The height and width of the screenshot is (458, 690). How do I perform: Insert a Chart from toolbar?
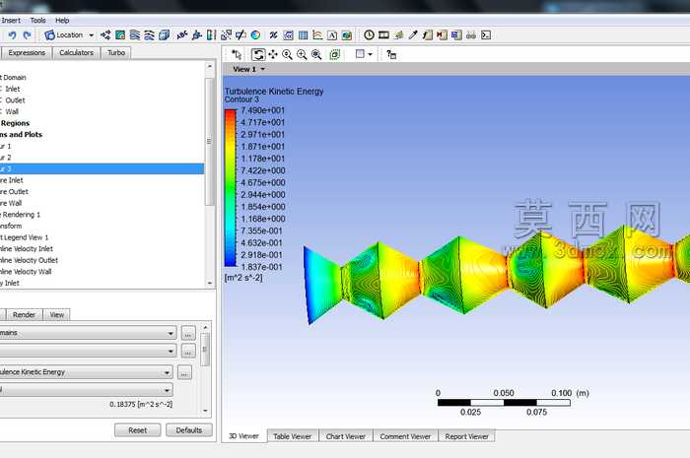click(x=317, y=35)
